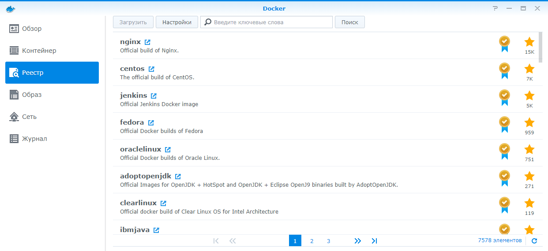Screen dimensions: 548x251
Task: Click the official badge icon for fedora
Action: pyautogui.click(x=504, y=124)
